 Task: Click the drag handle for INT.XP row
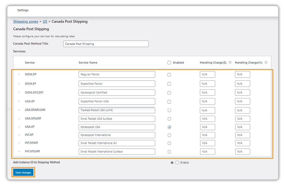[19, 135]
